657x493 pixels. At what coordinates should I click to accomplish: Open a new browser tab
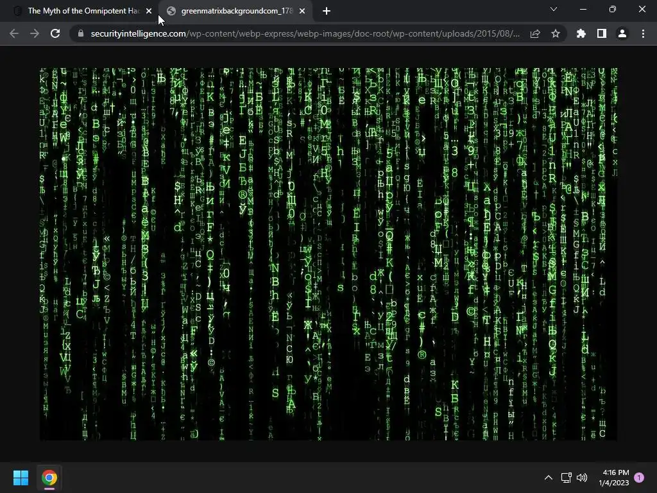tap(327, 11)
